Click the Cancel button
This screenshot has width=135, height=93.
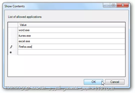pos(115,82)
